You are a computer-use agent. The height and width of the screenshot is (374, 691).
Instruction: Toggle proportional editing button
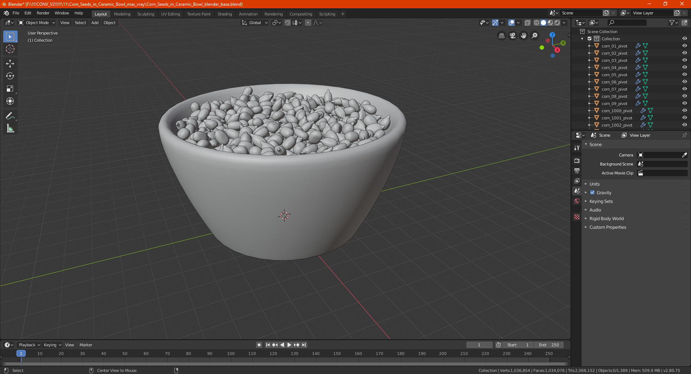point(308,23)
